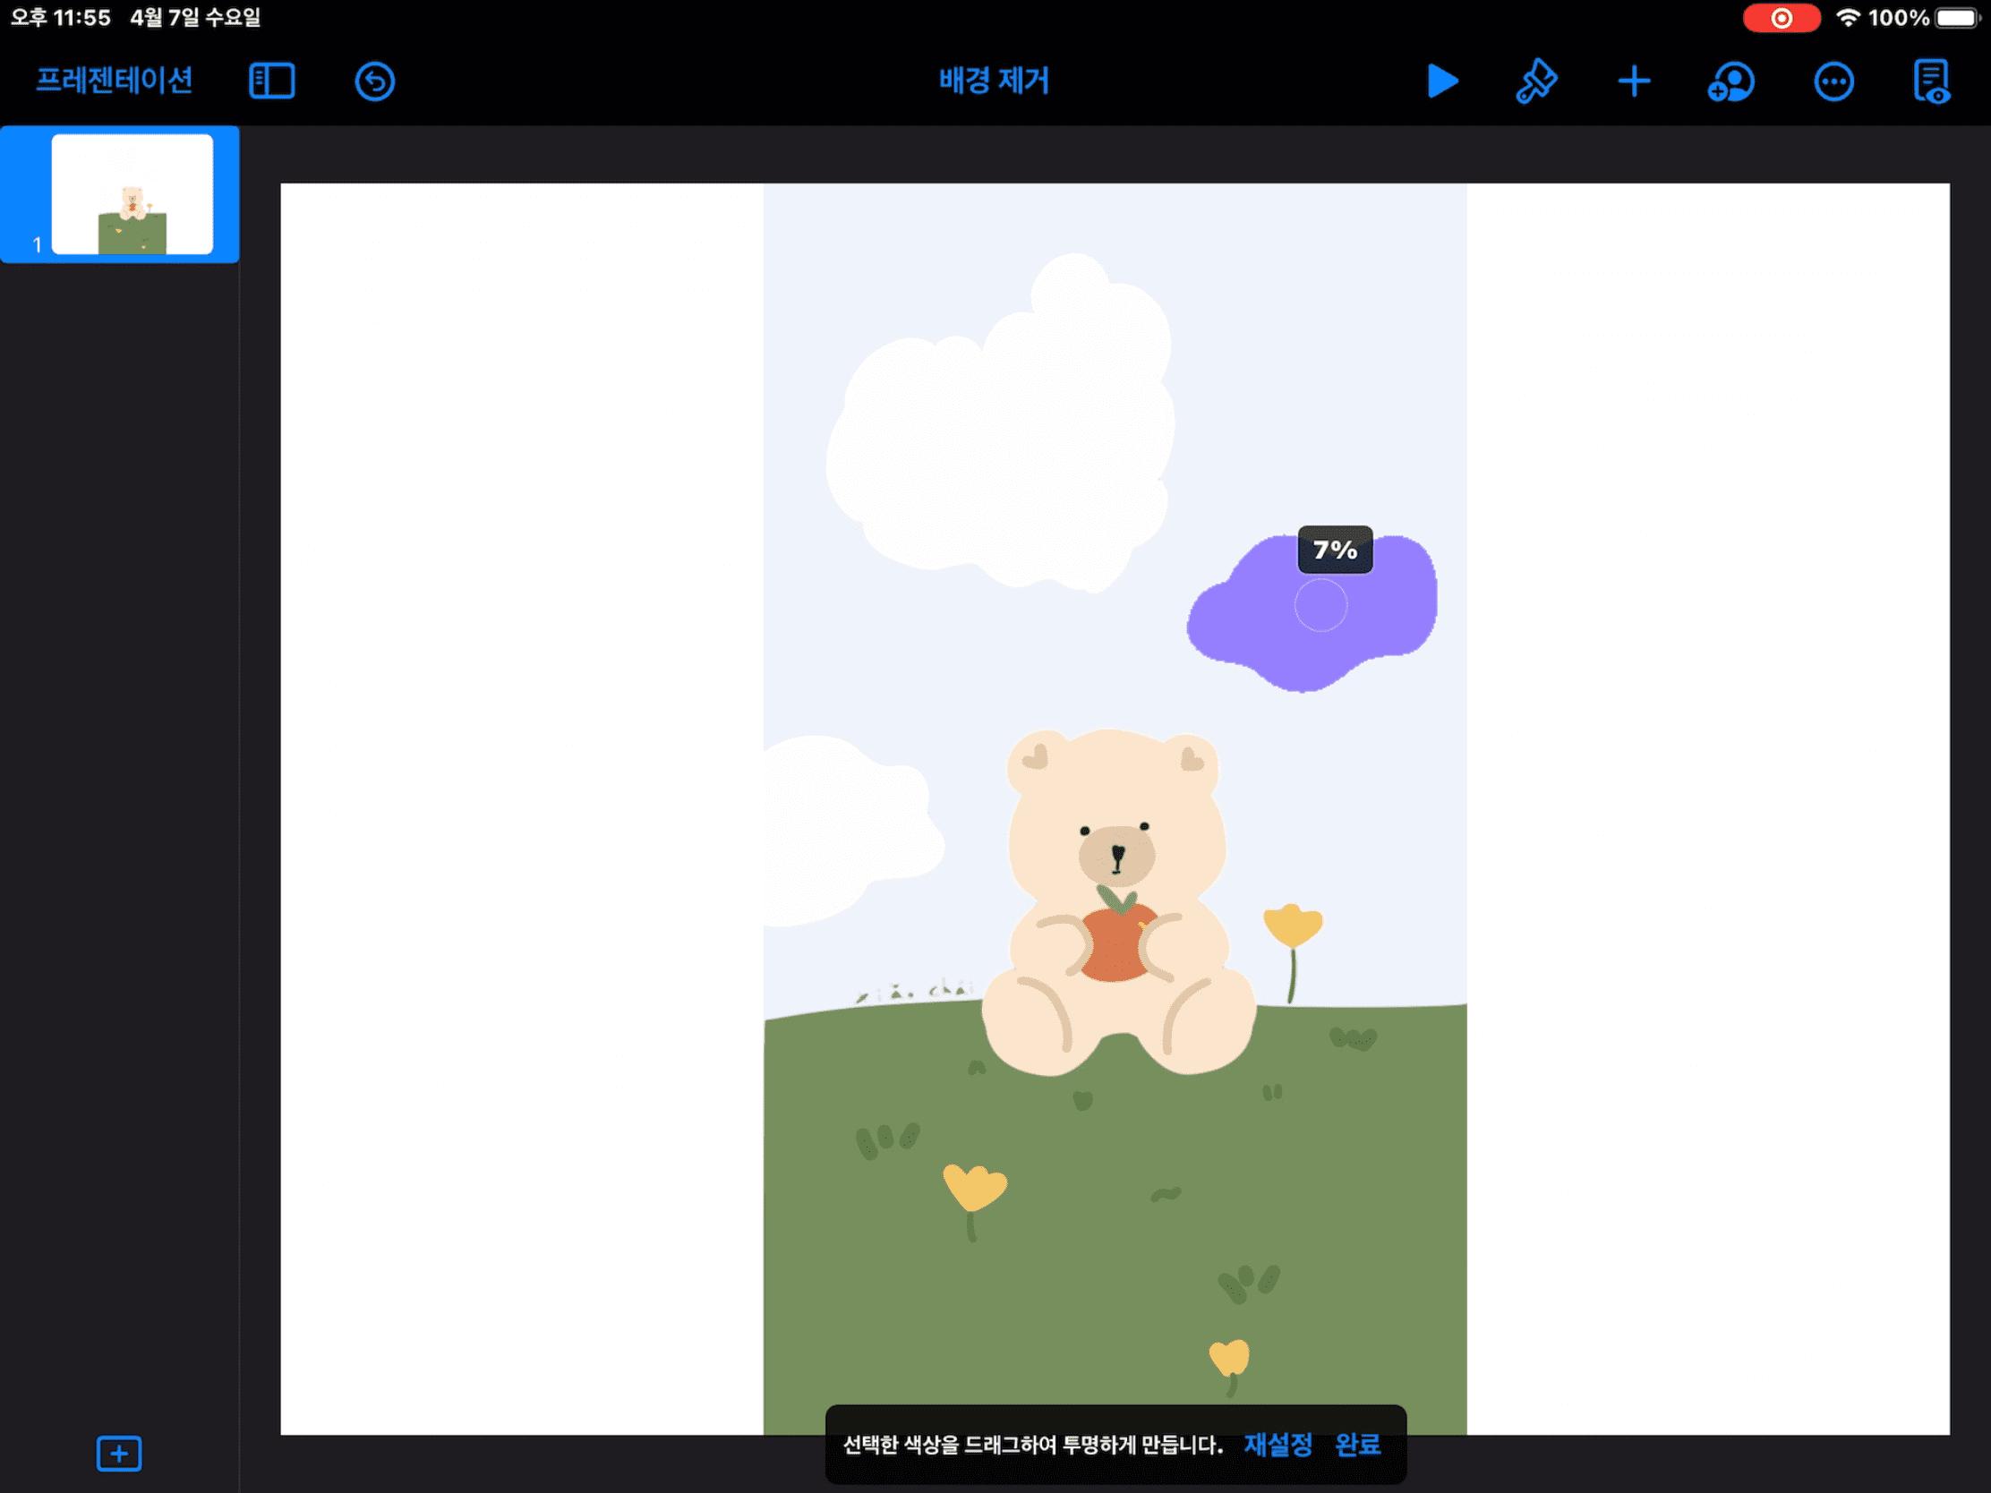Add a new slide
1991x1493 pixels.
tap(119, 1454)
